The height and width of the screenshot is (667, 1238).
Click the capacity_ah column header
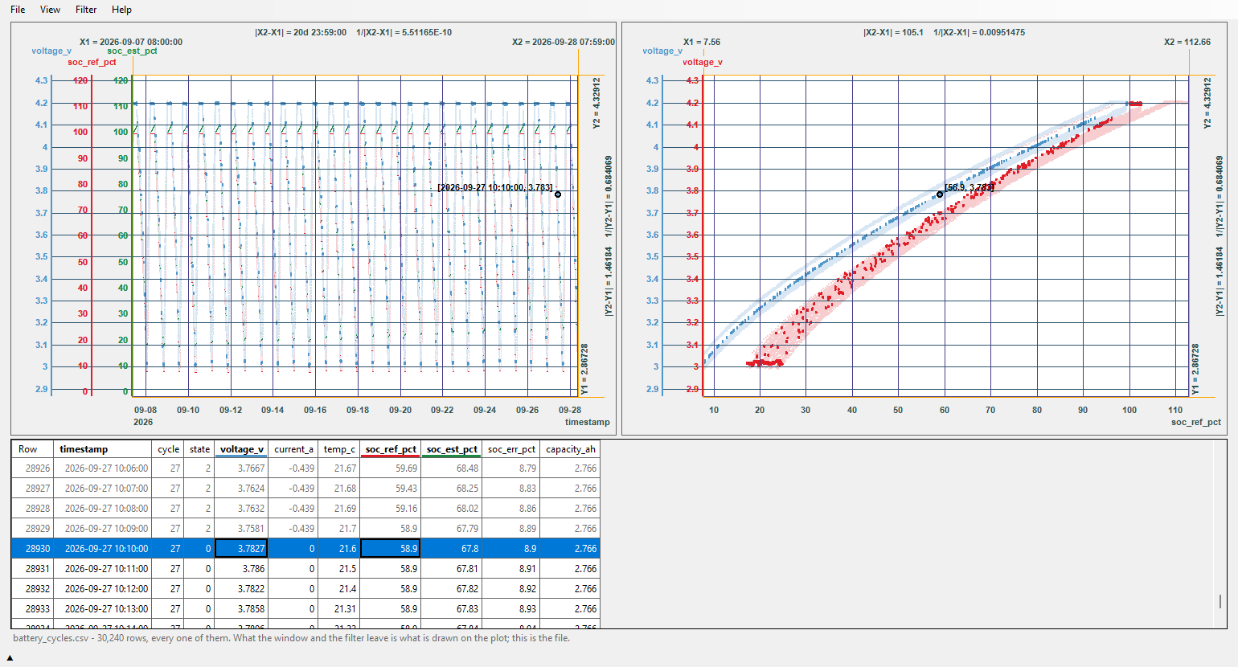[570, 449]
